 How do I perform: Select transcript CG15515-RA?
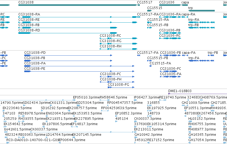[150, 22]
